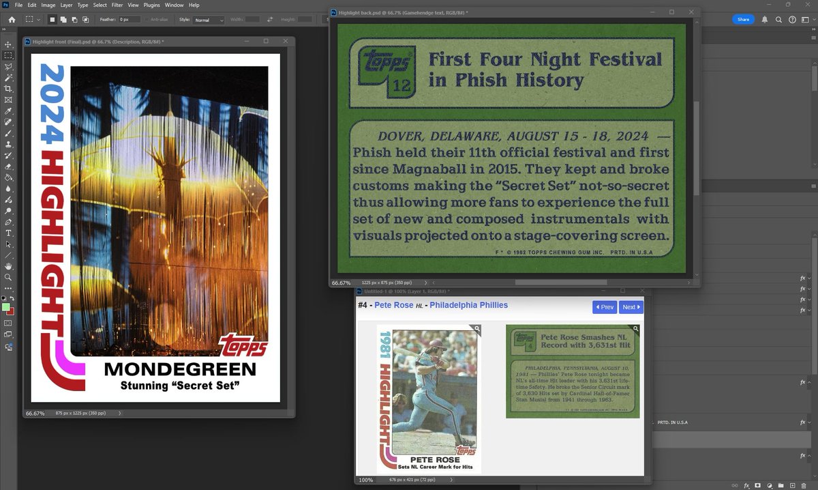Image resolution: width=818 pixels, height=490 pixels.
Task: Open the File menu
Action: click(18, 5)
